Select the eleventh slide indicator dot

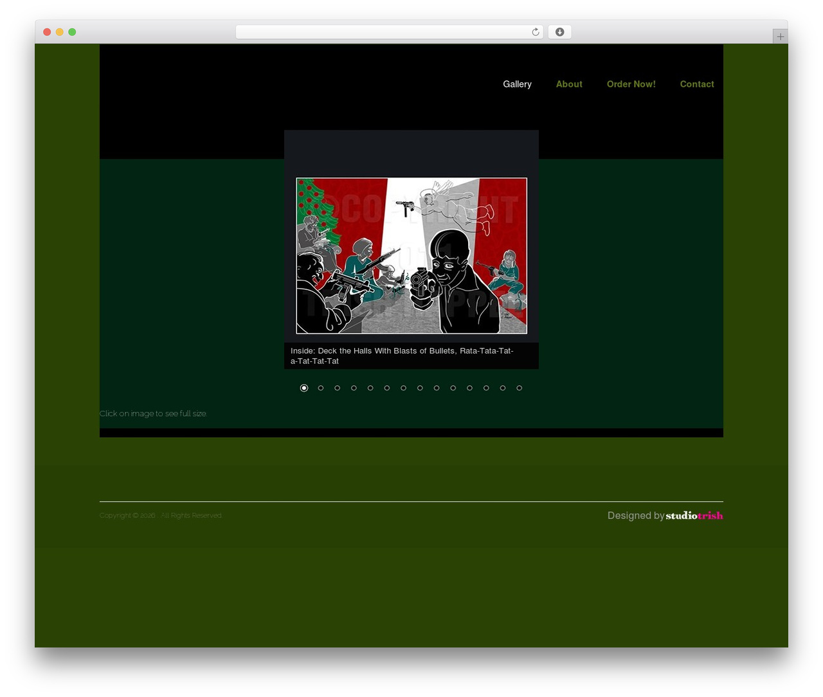tap(470, 388)
